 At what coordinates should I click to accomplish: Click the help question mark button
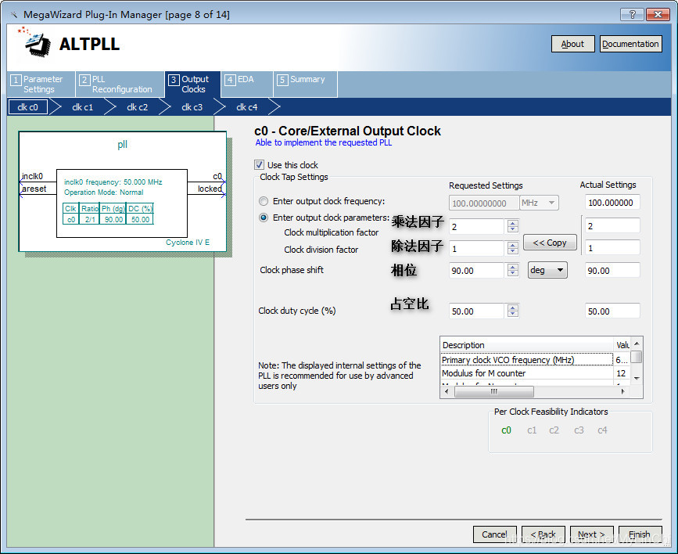632,14
